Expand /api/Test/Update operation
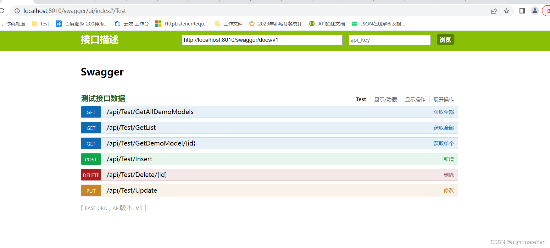550x248 pixels. click(132, 190)
